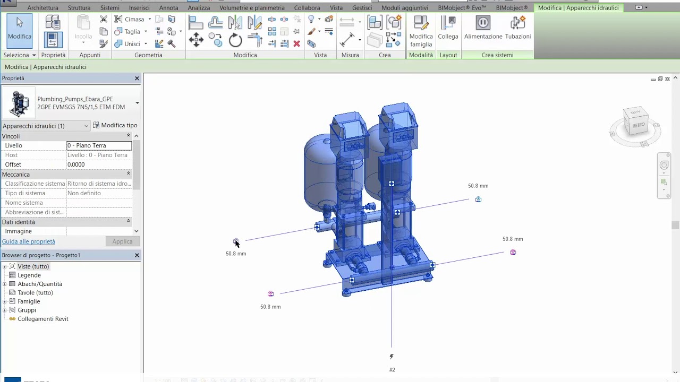Click the Match Type Properties paintbrush icon

tap(104, 44)
